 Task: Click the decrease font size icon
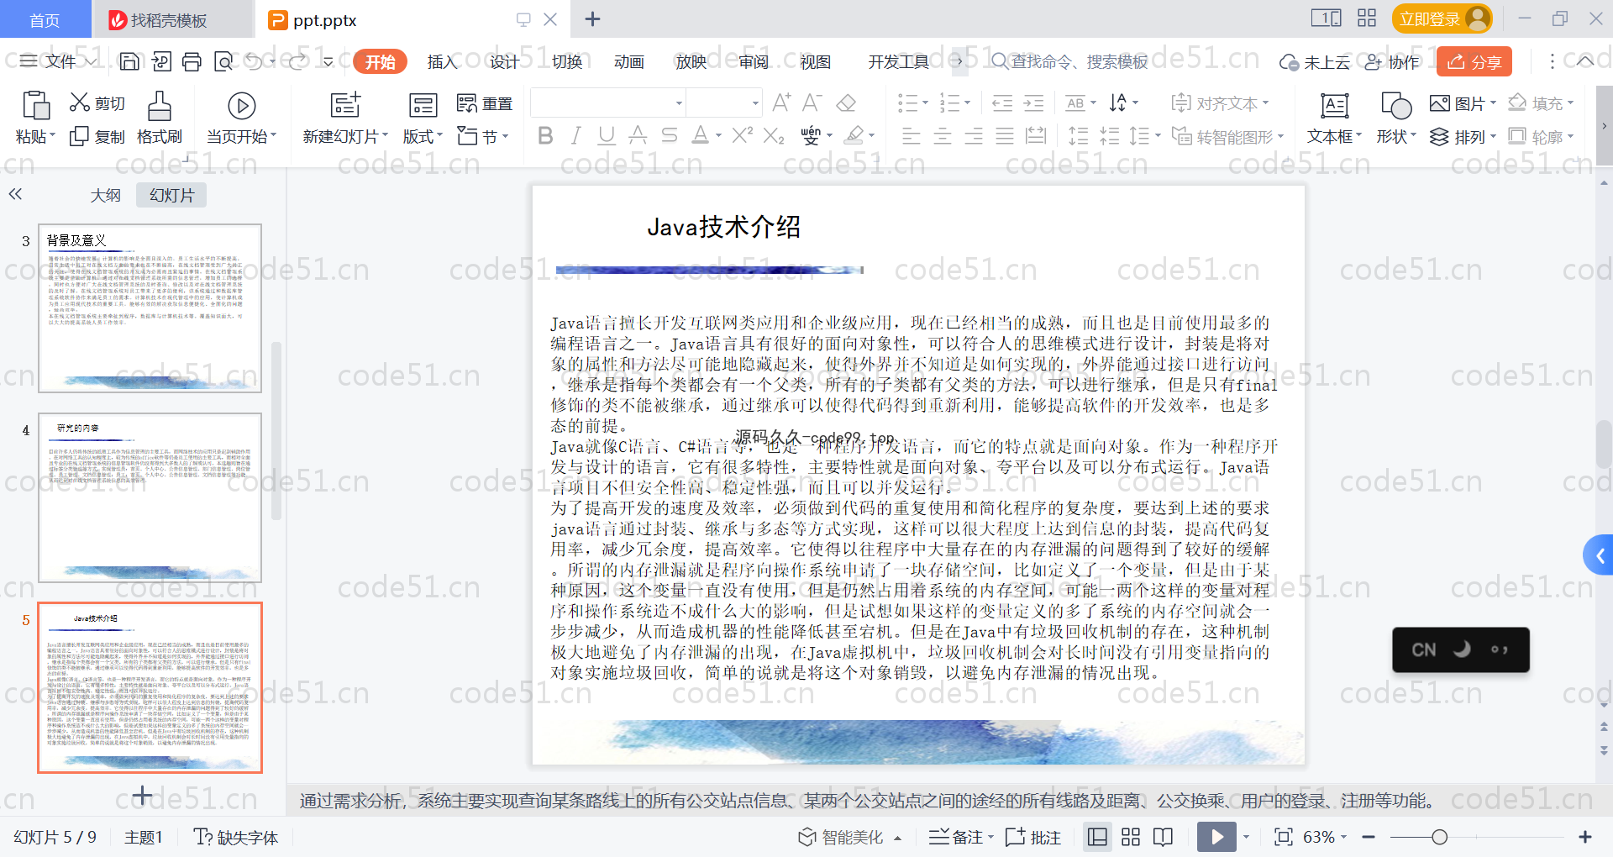coord(812,103)
